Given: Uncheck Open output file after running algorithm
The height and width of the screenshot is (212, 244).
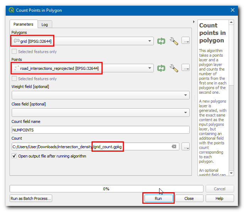Looking at the screenshot, I should [x=15, y=156].
